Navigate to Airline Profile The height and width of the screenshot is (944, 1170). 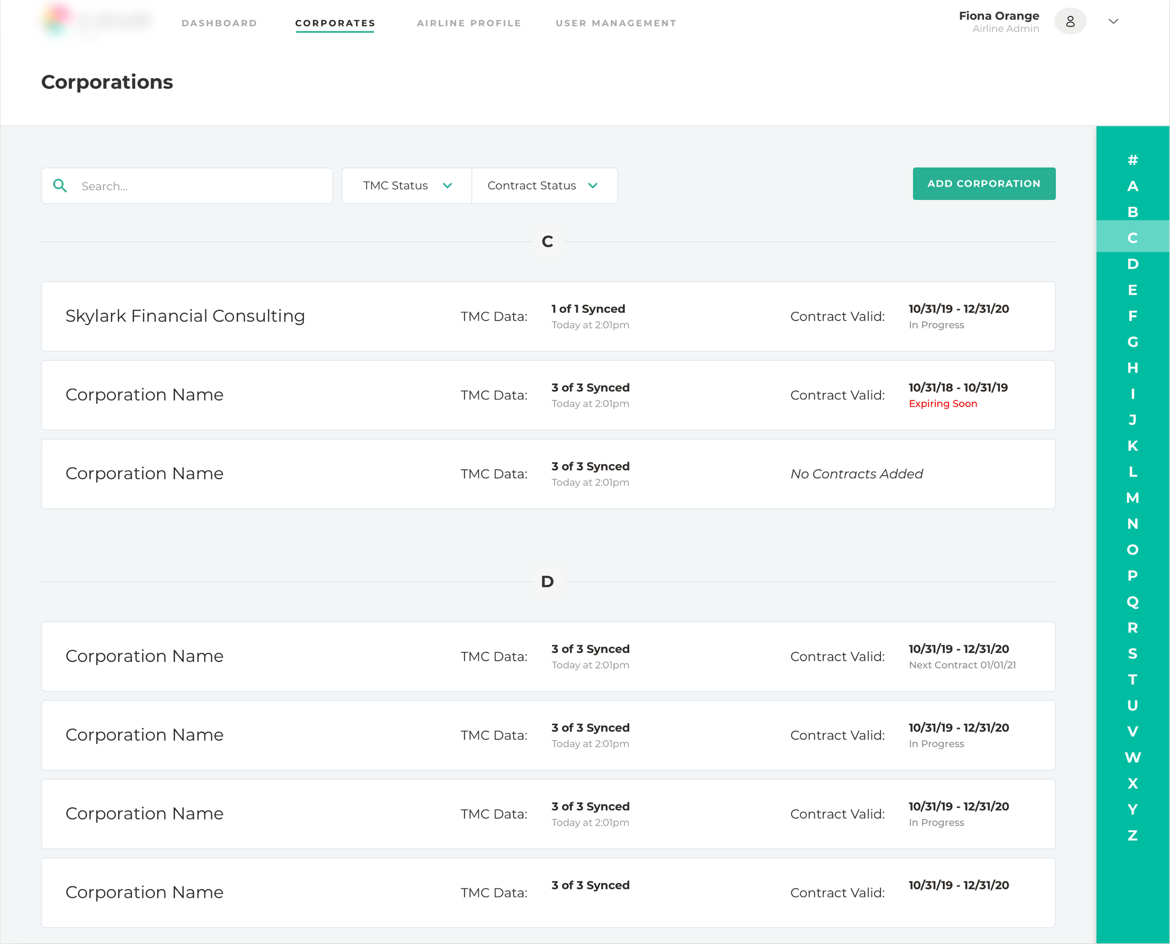click(469, 23)
